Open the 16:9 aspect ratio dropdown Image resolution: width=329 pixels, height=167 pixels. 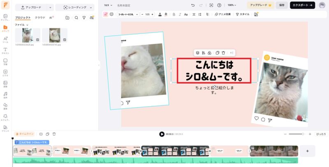109,5
